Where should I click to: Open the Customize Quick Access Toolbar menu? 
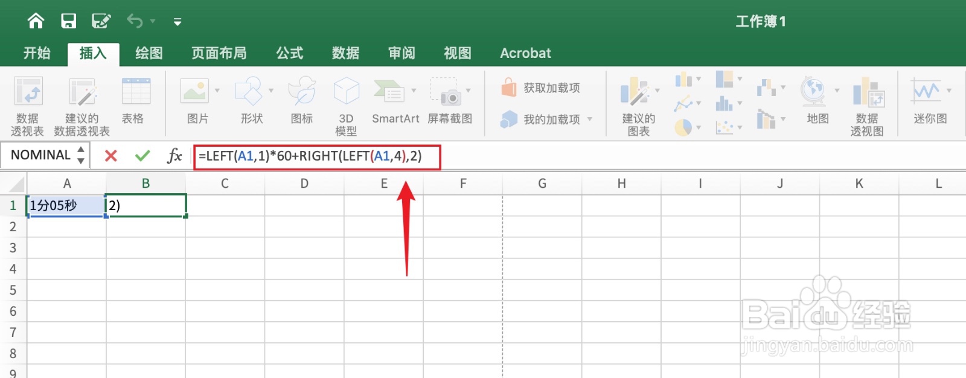(x=178, y=22)
